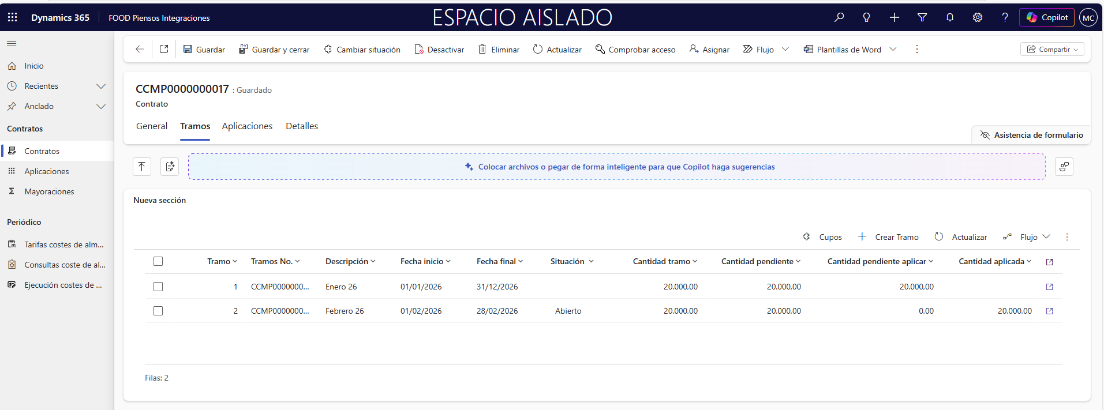Click the Crear Tramo button
This screenshot has width=1104, height=410.
click(888, 237)
